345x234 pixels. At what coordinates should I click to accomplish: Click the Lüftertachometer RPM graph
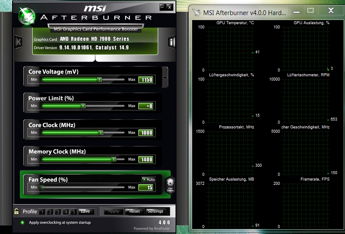click(305, 100)
